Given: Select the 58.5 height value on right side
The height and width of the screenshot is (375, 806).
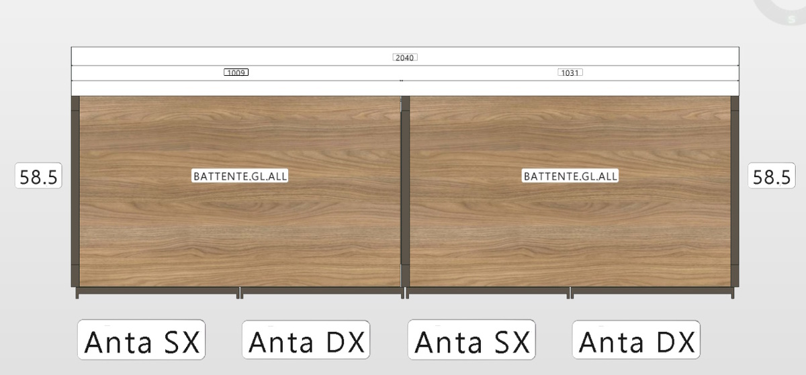Looking at the screenshot, I should [772, 177].
